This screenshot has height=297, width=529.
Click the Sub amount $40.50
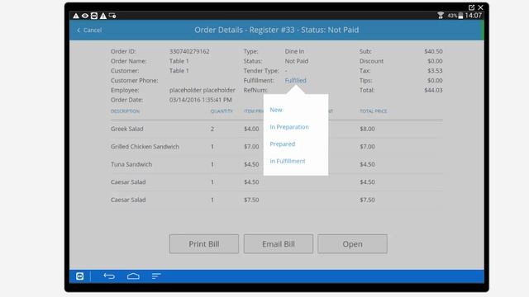[x=433, y=51]
